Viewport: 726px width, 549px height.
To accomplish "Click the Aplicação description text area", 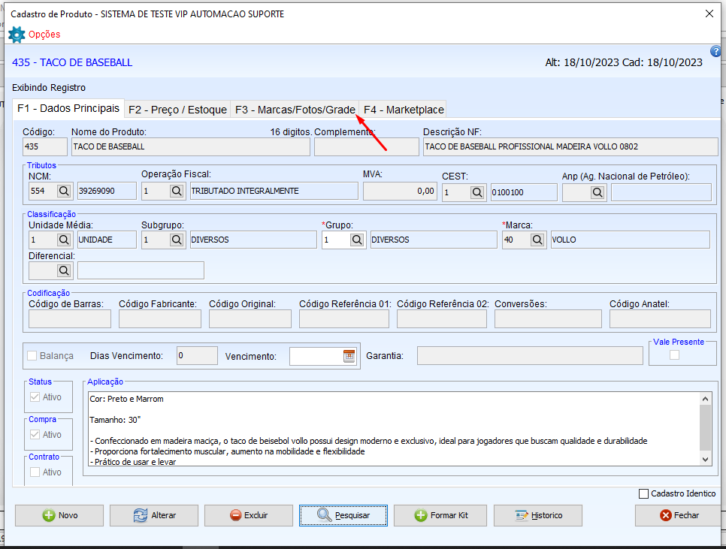I will [x=394, y=429].
